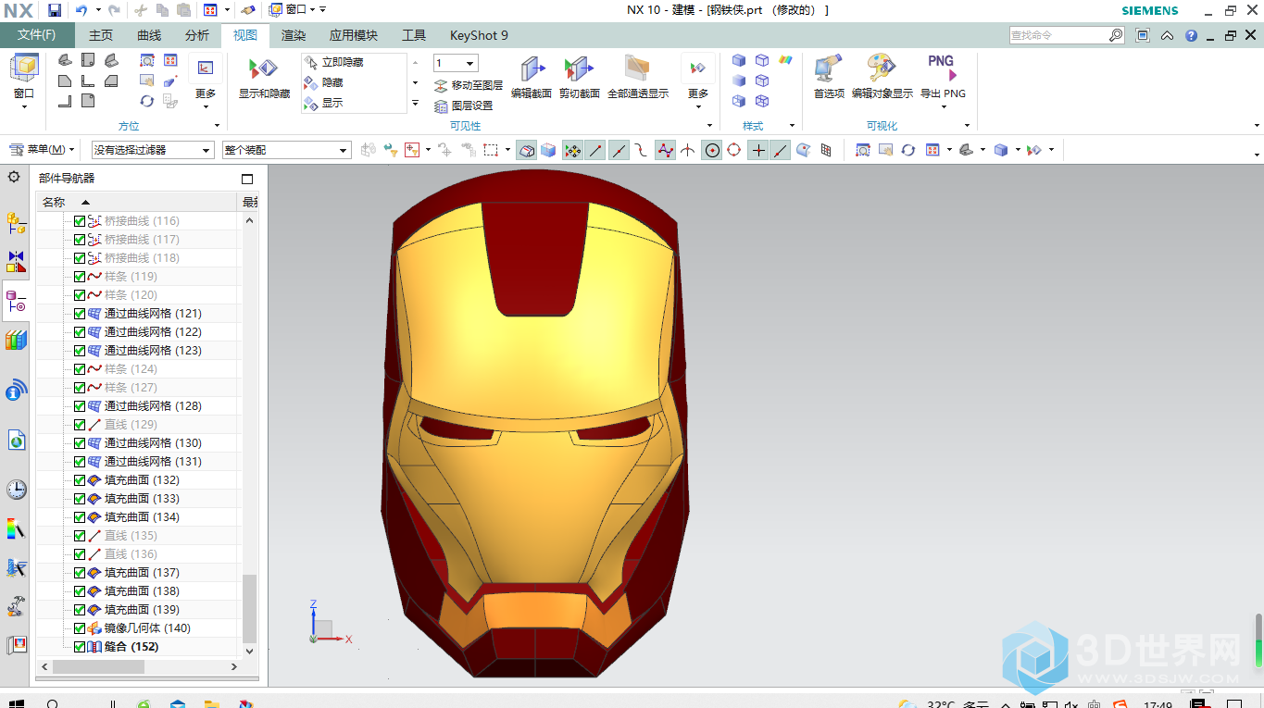The width and height of the screenshot is (1264, 708).
Task: Click the Save icon in quick access toolbar
Action: [55, 10]
